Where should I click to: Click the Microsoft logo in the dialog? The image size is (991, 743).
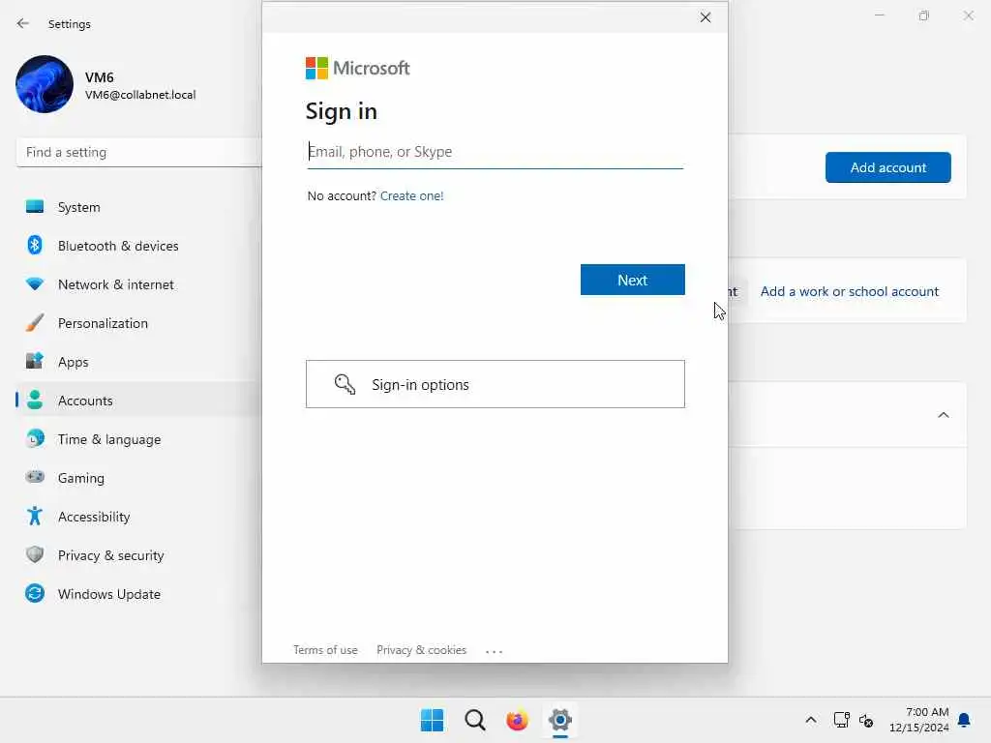[357, 69]
